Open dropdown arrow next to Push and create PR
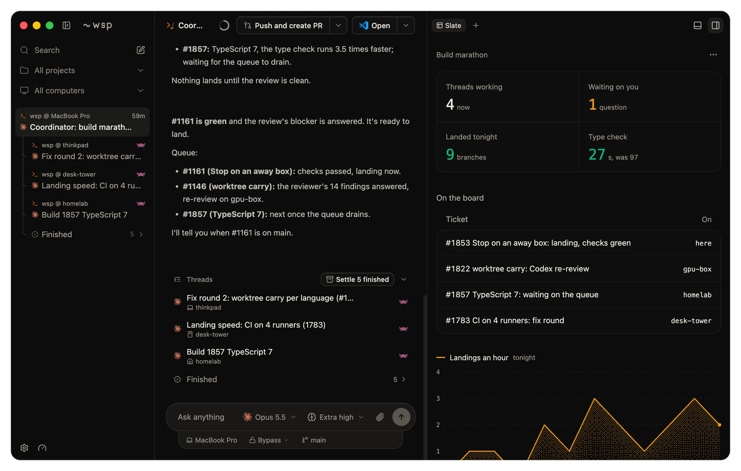 (x=338, y=26)
